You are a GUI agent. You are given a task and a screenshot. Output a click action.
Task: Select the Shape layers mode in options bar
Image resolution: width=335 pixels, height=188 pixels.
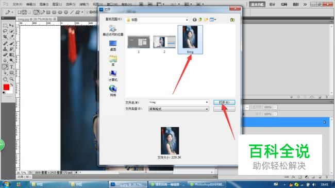20,12
